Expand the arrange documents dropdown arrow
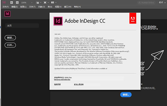 [x=56, y=2]
